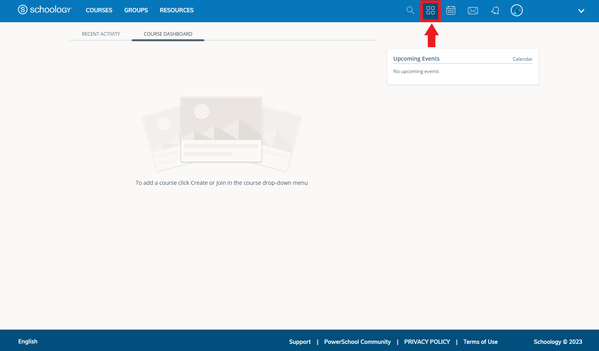View the Terms of Use
The width and height of the screenshot is (599, 351).
pos(480,341)
